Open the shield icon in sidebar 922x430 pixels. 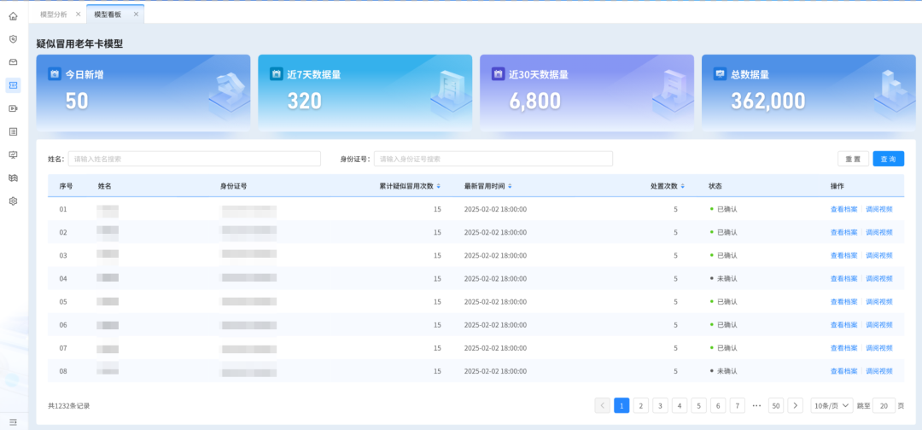(13, 39)
